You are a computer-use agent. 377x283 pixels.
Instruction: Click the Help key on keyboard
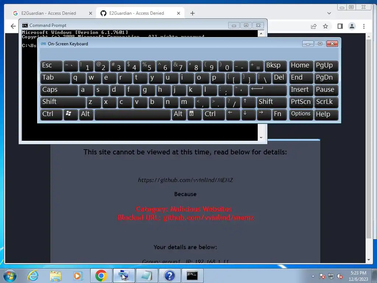pos(326,115)
